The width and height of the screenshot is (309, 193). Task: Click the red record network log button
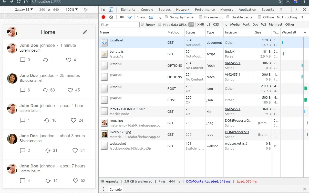pos(103,17)
